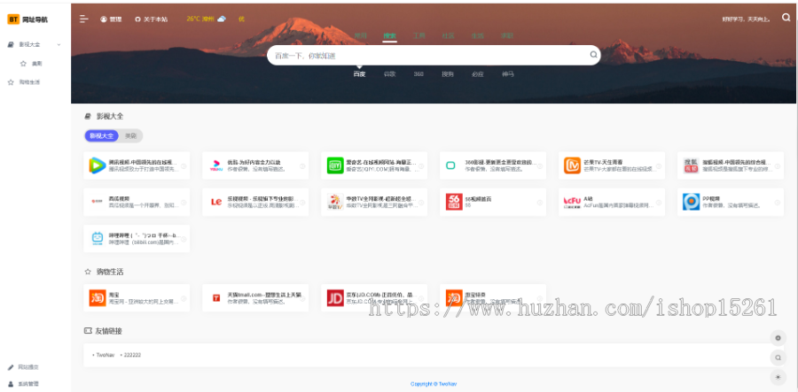
Task: Open the 爱奇艺 iQIYI card icon
Action: click(335, 165)
